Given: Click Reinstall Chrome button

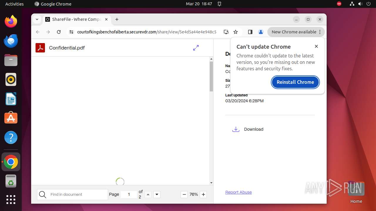Looking at the screenshot, I should [295, 82].
